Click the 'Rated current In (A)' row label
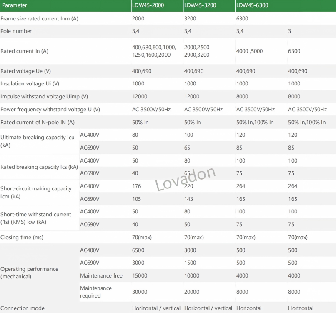The width and height of the screenshot is (336, 313). click(24, 51)
